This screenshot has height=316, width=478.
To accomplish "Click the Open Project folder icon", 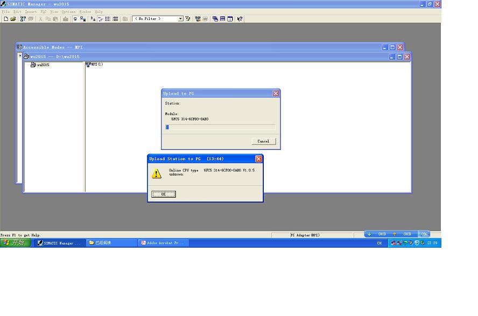I will click(13, 19).
